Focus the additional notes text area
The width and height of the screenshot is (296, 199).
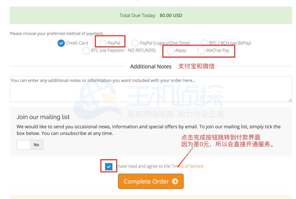151,89
